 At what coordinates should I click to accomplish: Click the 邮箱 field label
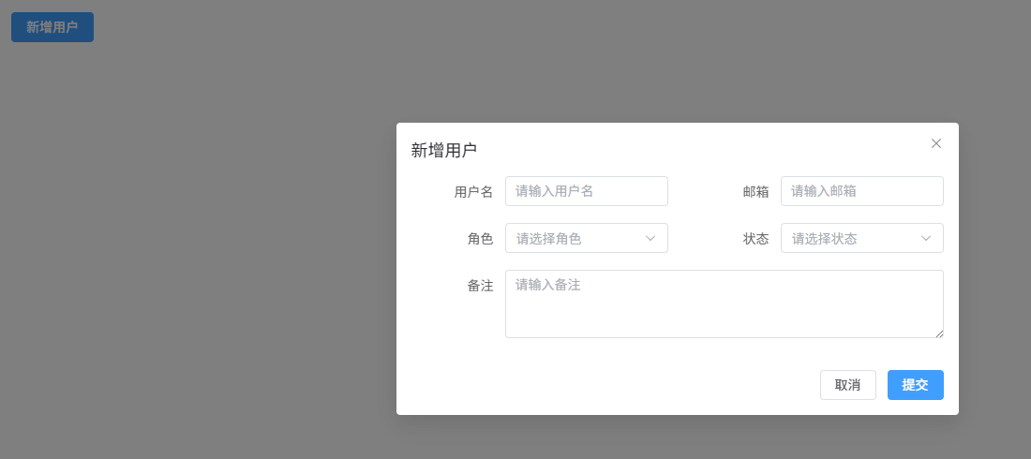click(755, 192)
